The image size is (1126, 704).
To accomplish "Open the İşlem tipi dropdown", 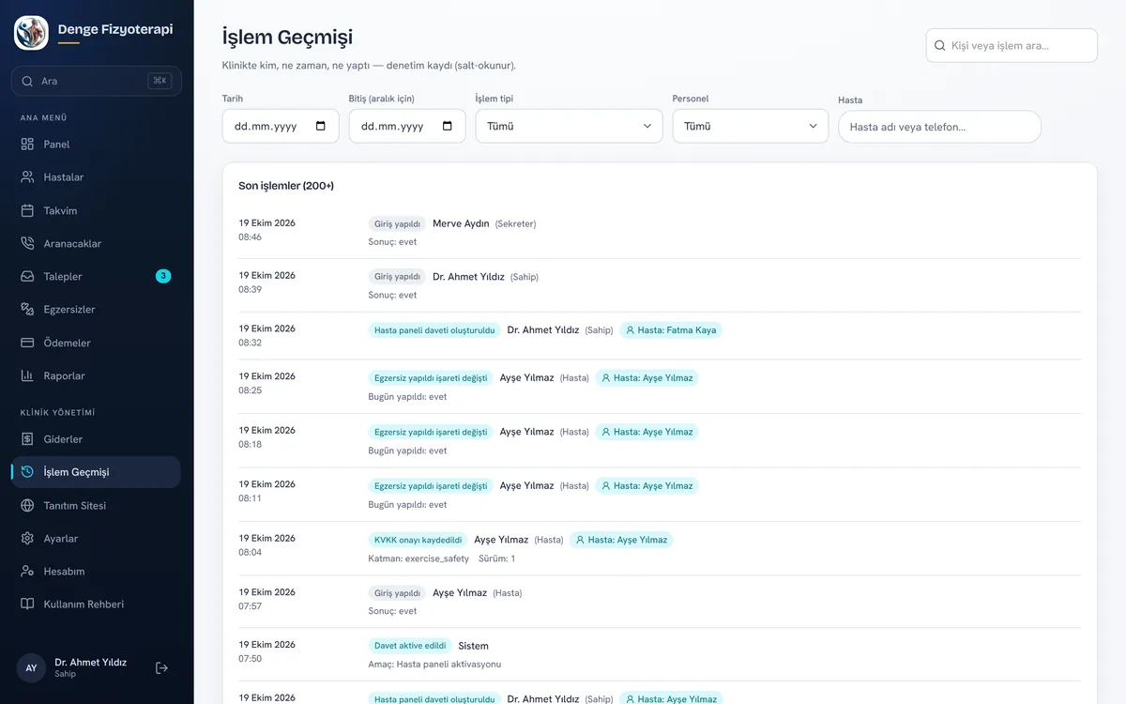I will pyautogui.click(x=570, y=126).
